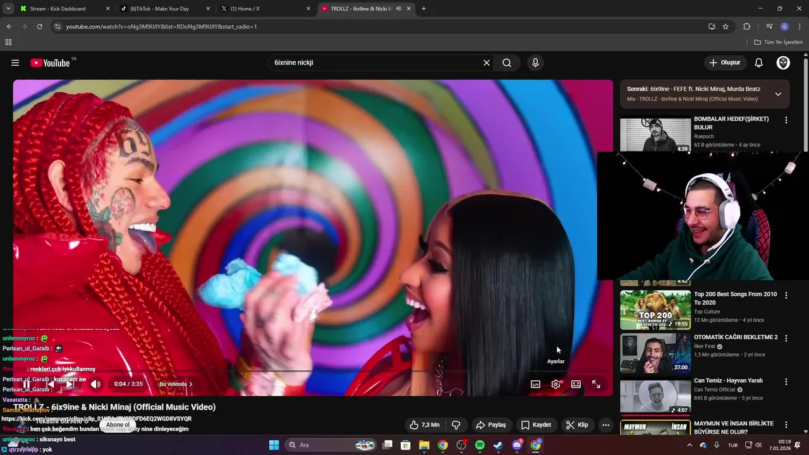Open options for 'Can Temiz - Hayvan Yaralı' video
This screenshot has height=455, width=809.
point(786,382)
